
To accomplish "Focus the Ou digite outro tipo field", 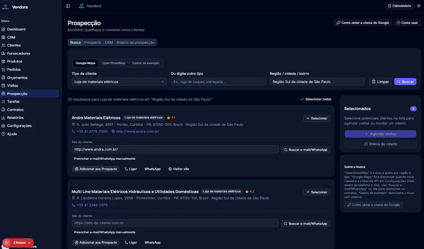I will click(218, 82).
